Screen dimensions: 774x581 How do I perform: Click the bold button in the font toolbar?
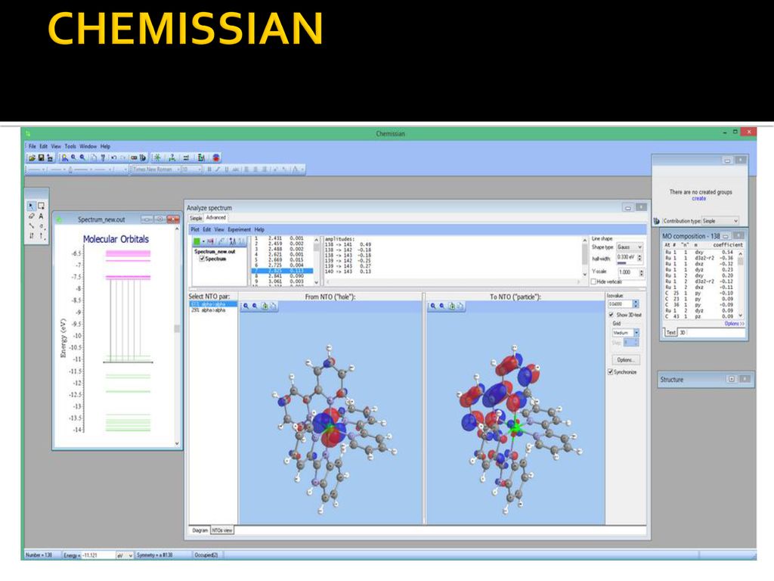[209, 169]
